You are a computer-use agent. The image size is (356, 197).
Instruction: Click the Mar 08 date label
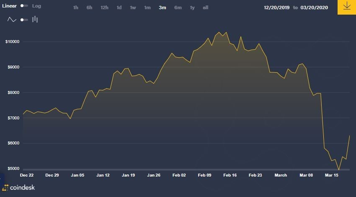pos(306,175)
